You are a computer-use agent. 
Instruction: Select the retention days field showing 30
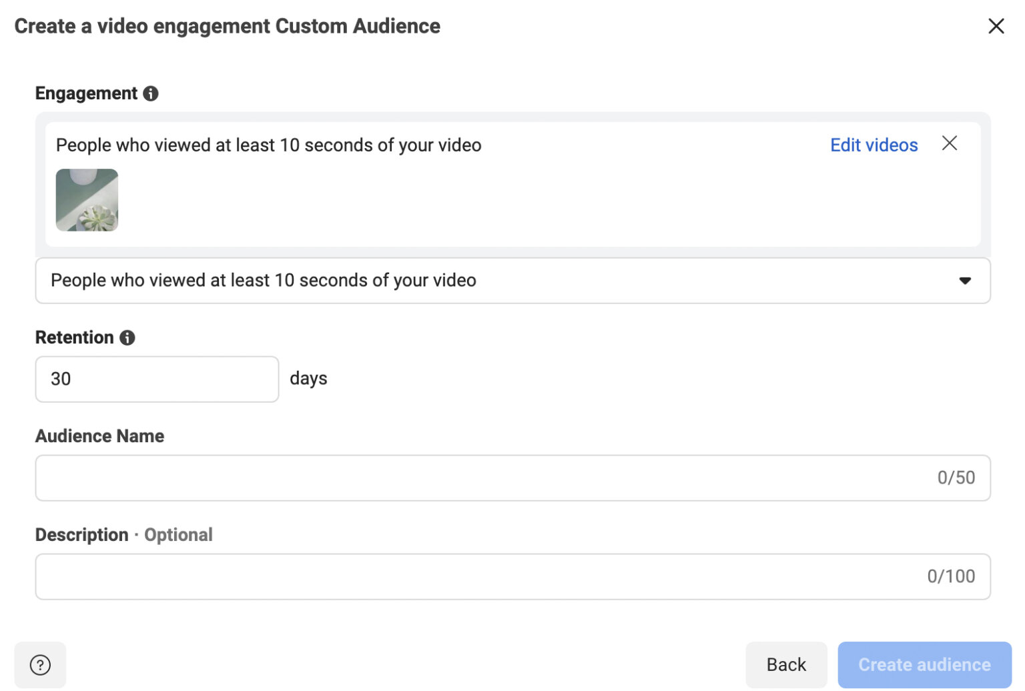[157, 379]
